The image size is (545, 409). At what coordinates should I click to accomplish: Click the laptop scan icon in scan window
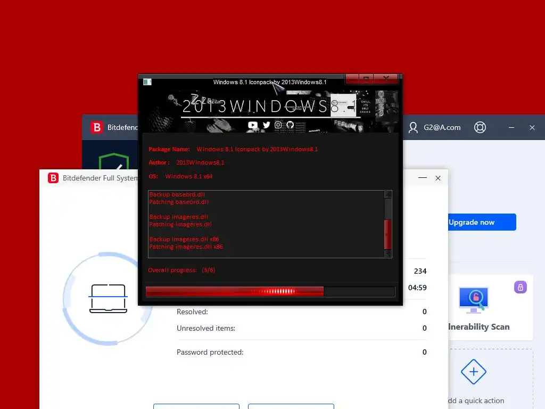pyautogui.click(x=108, y=299)
